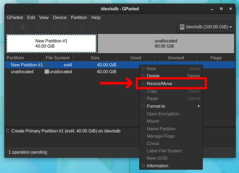Choose Delete in the context menu
This screenshot has width=239, height=173.
171,76
